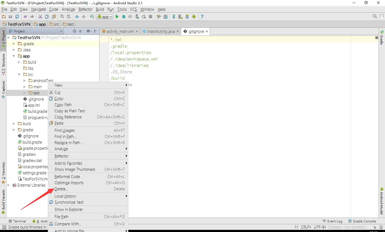Toggle the Structure side tab

pos(3,64)
